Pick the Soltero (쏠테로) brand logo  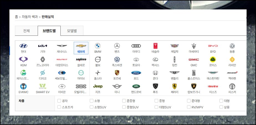[x=81, y=59]
